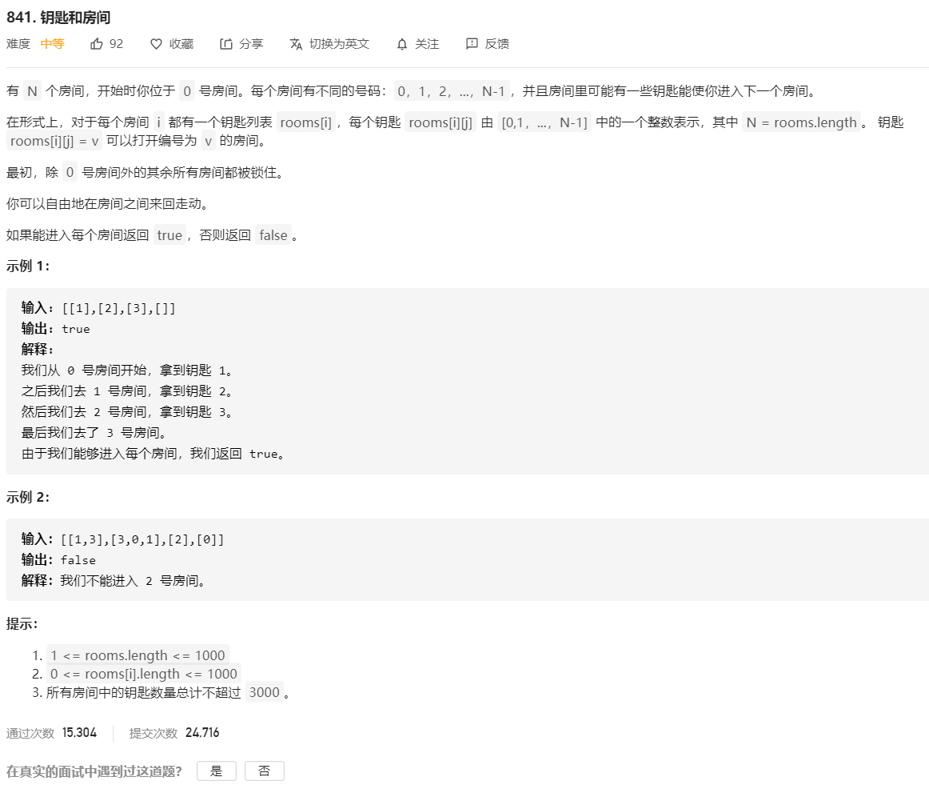The width and height of the screenshot is (929, 789).
Task: Answer 否 to interview question
Action: (x=265, y=771)
